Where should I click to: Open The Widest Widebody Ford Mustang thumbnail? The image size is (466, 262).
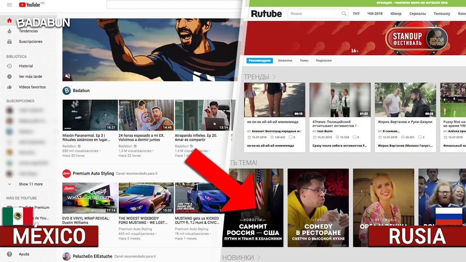click(146, 198)
